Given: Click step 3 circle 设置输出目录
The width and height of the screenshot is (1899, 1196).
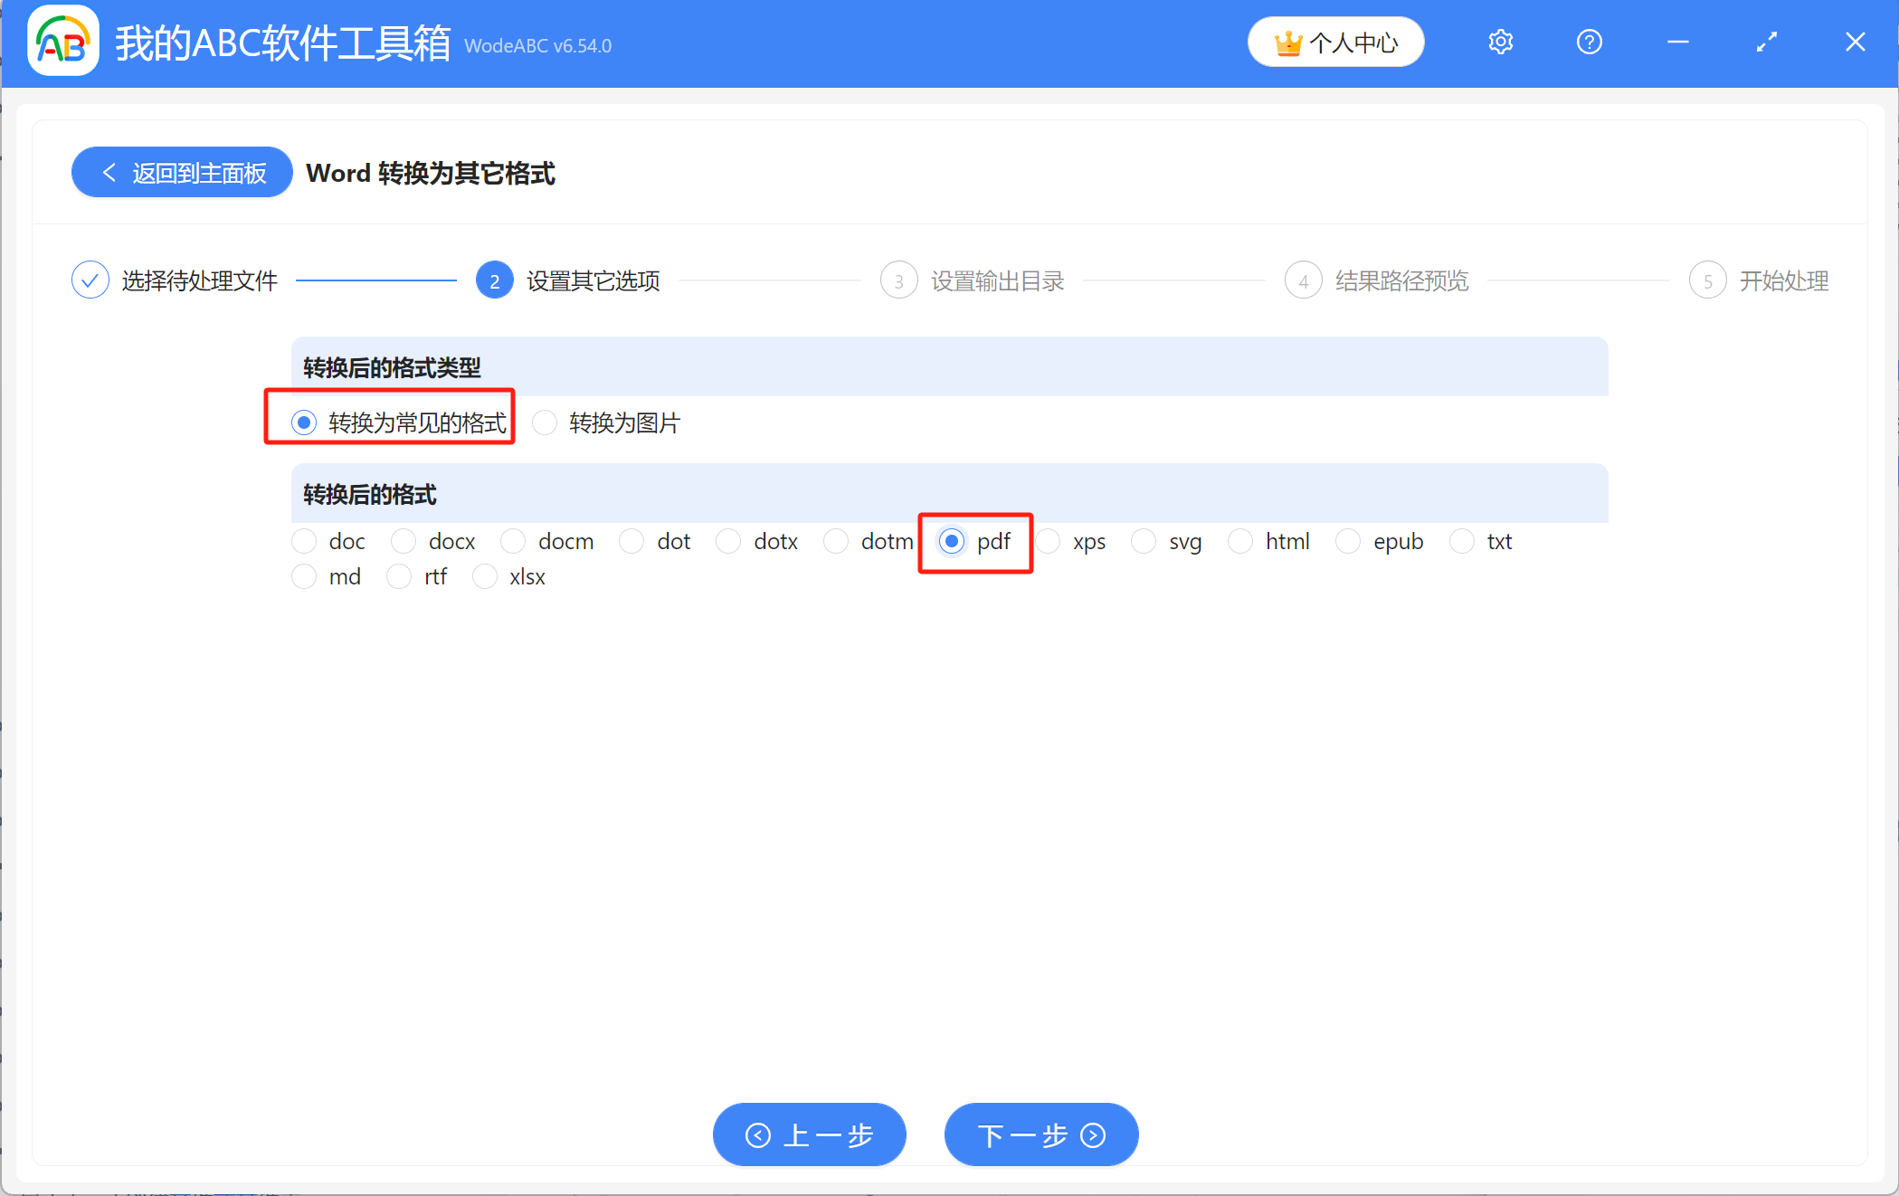Looking at the screenshot, I should (x=898, y=280).
